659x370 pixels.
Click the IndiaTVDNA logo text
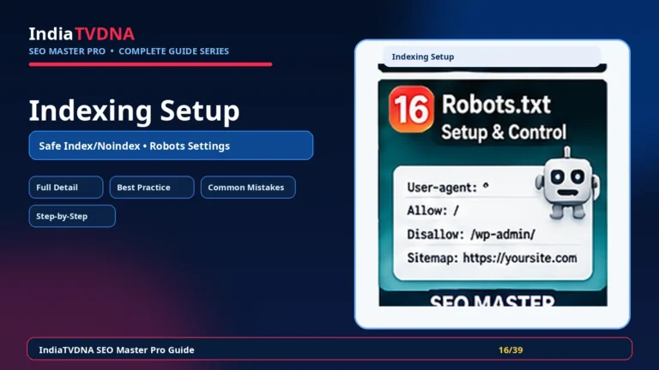pyautogui.click(x=82, y=34)
